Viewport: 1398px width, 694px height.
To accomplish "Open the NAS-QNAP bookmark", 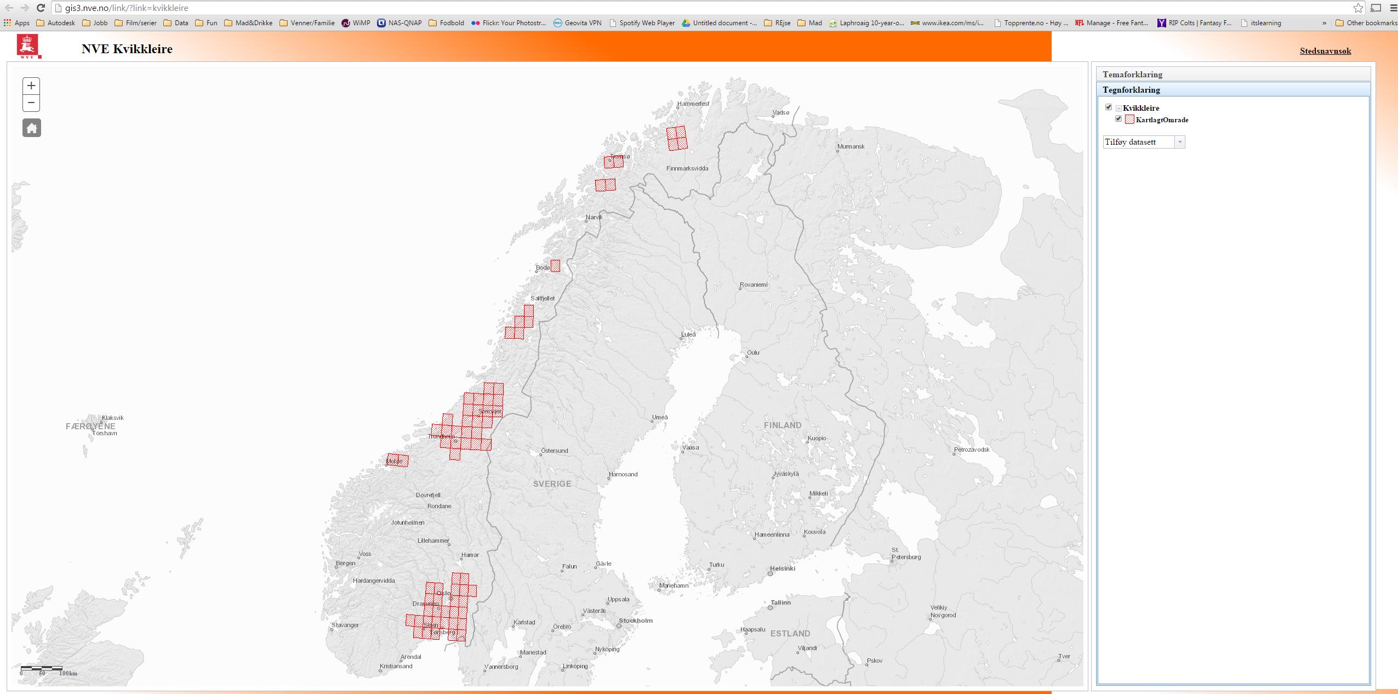I will 400,23.
